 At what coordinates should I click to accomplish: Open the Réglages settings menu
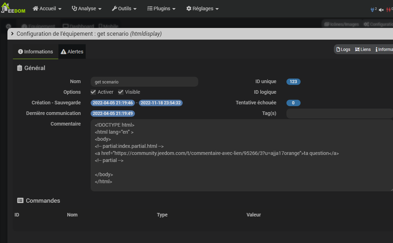click(x=203, y=8)
